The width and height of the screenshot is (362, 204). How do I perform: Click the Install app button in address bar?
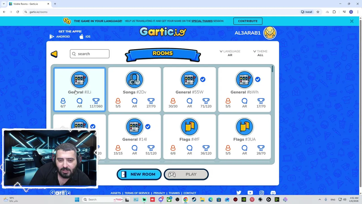click(307, 12)
